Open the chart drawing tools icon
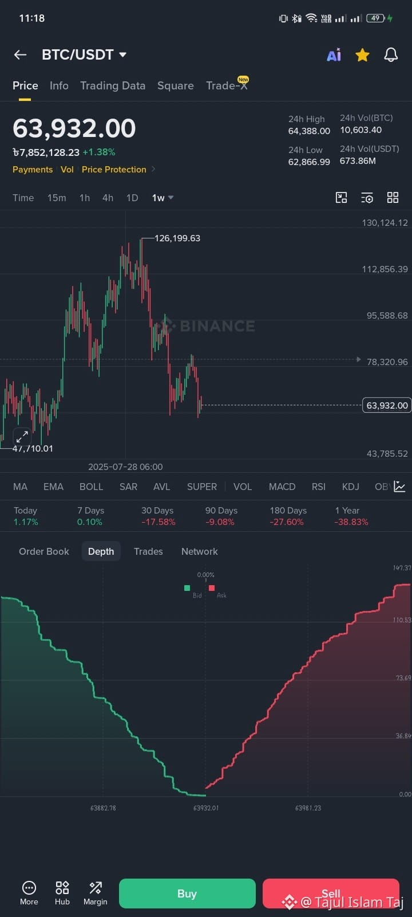The width and height of the screenshot is (412, 917). pos(341,198)
